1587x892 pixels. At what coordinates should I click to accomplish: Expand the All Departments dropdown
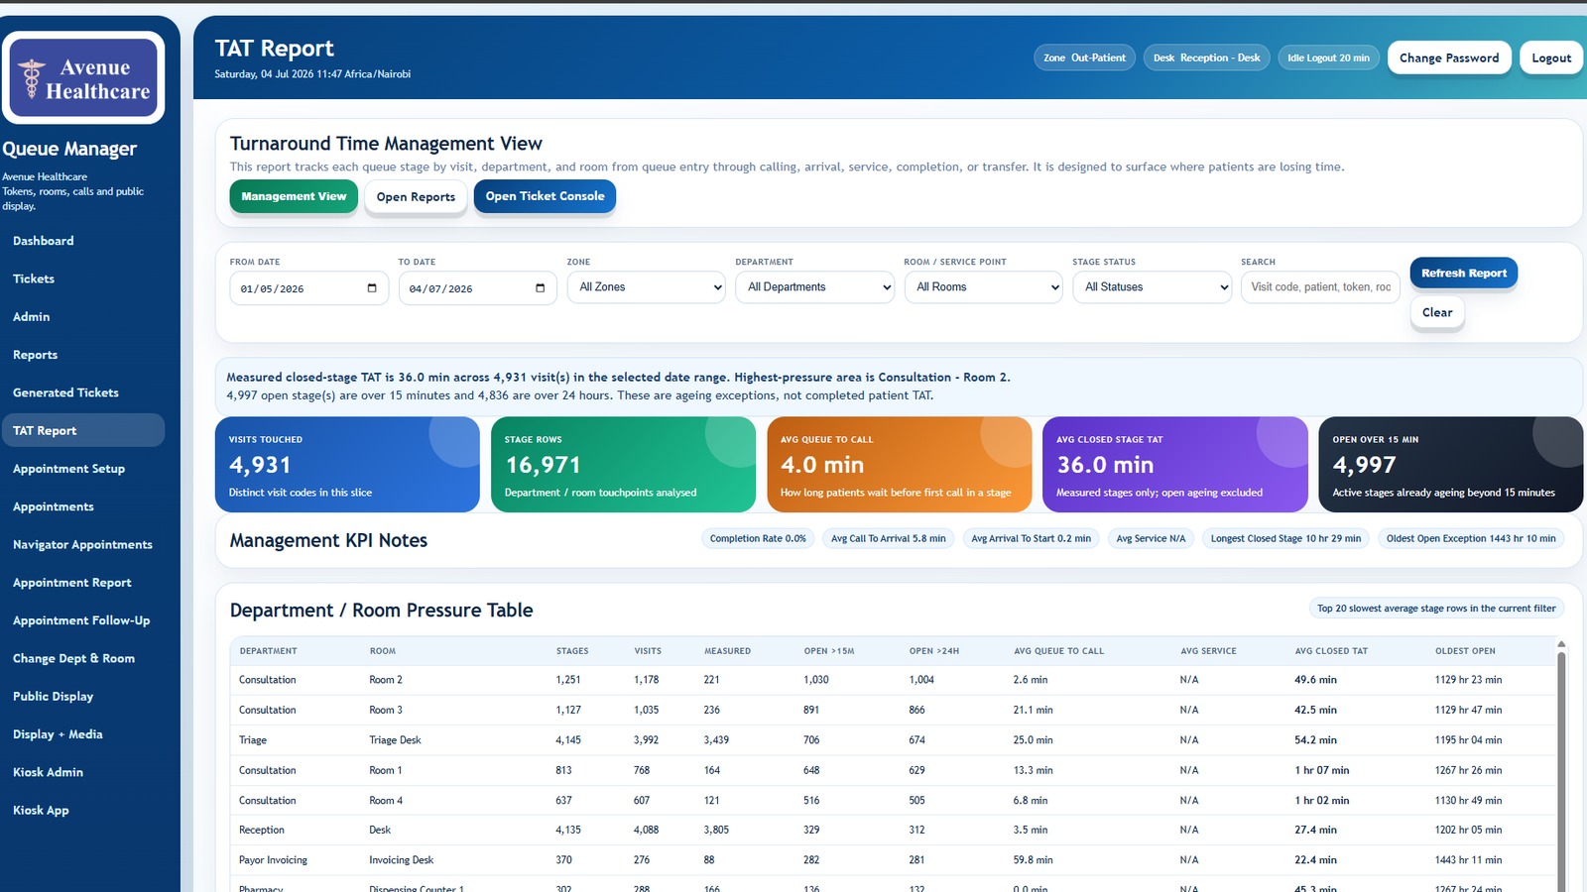tap(815, 287)
